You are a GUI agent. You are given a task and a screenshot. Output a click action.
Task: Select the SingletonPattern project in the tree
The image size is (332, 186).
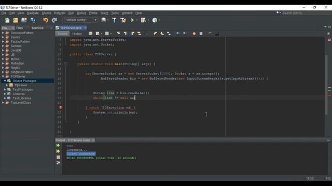(x=22, y=72)
